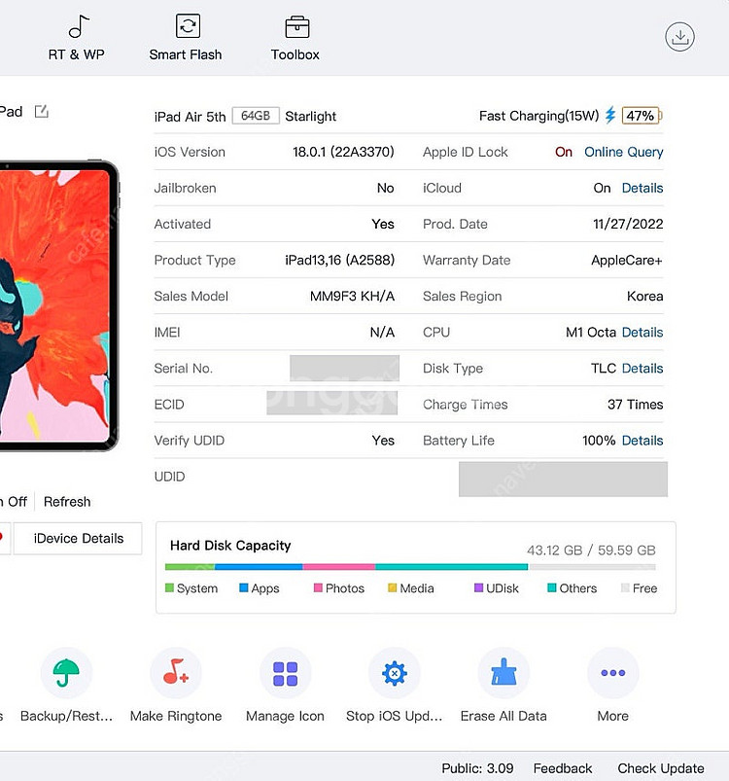
Task: Click the green System legend swatch
Action: tap(169, 588)
